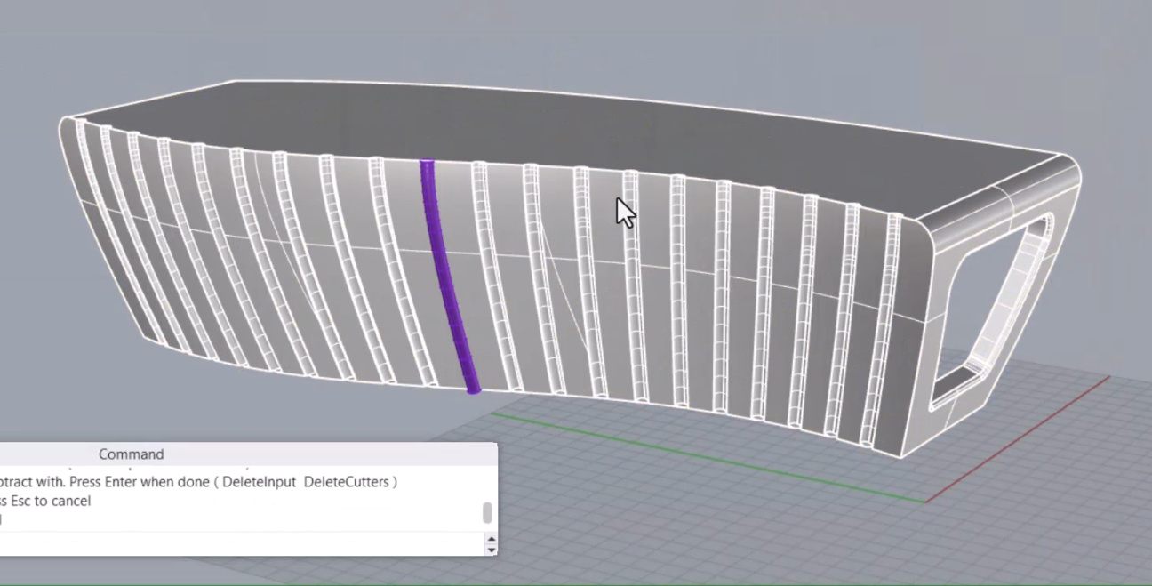This screenshot has width=1152, height=586.
Task: Click the Command panel title bar
Action: pyautogui.click(x=131, y=454)
